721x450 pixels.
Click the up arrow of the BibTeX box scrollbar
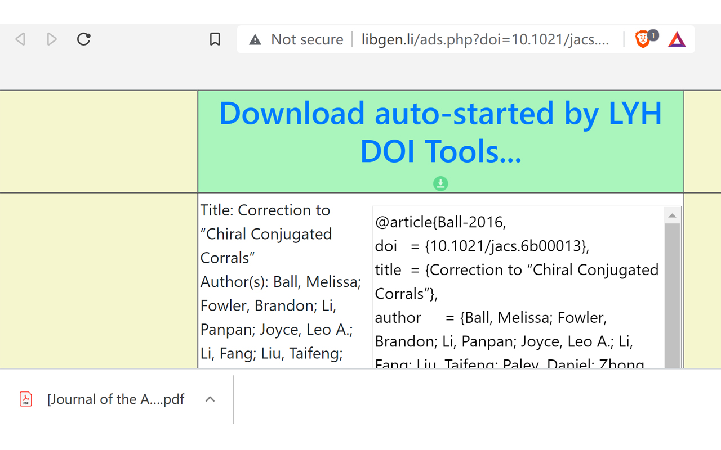tap(672, 215)
